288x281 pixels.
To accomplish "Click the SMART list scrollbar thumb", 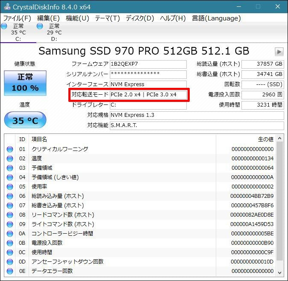I will [279, 201].
